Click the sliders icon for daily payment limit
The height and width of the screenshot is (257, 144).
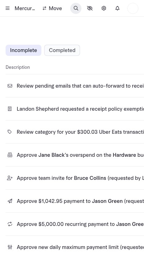pos(10,247)
